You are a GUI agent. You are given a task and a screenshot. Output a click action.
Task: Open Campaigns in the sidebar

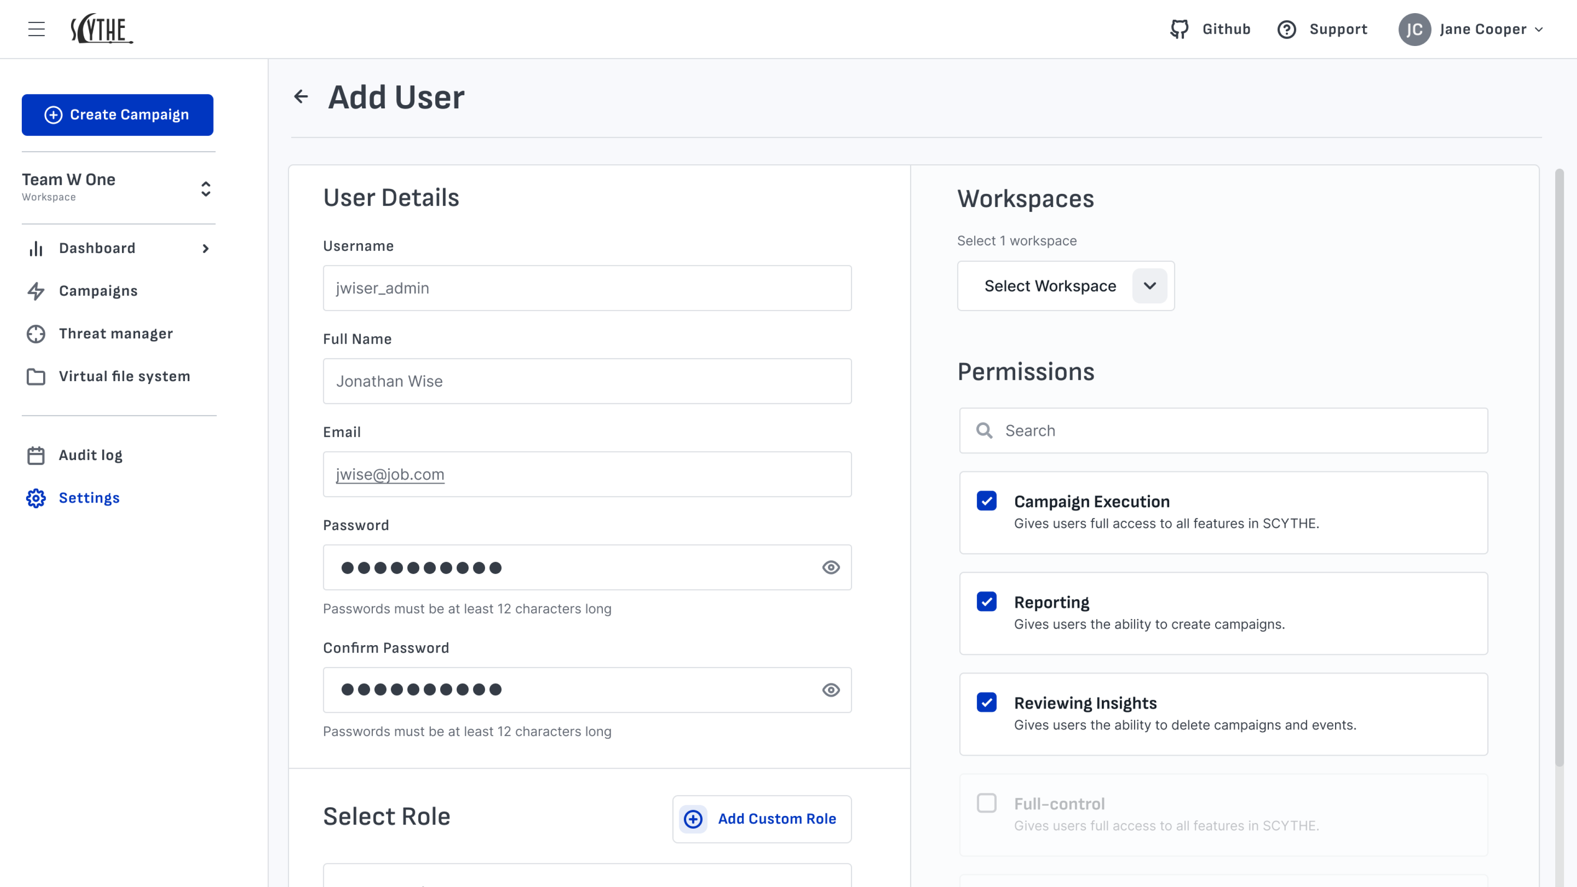(98, 291)
